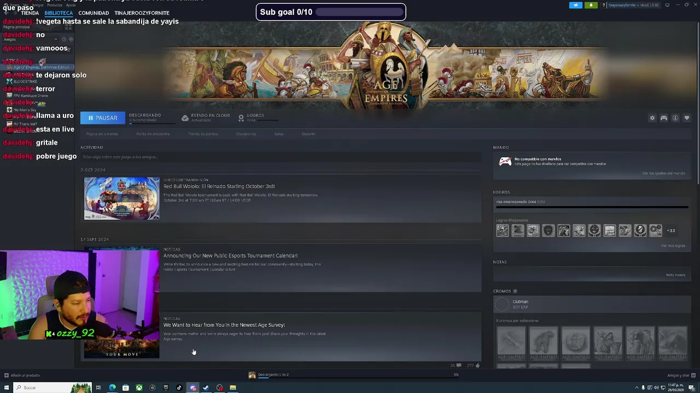The width and height of the screenshot is (700, 393).
Task: Open the Guías tab
Action: pyautogui.click(x=279, y=134)
